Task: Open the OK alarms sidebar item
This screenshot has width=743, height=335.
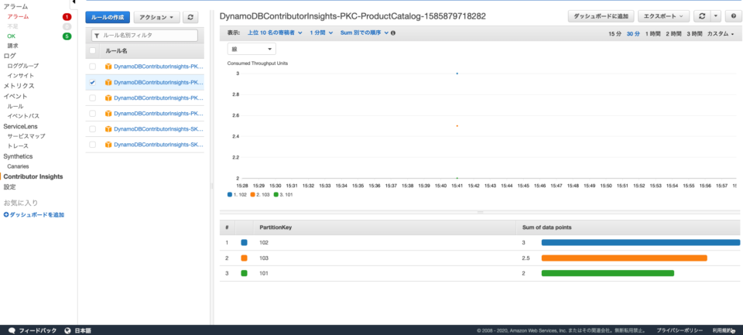Action: 11,36
